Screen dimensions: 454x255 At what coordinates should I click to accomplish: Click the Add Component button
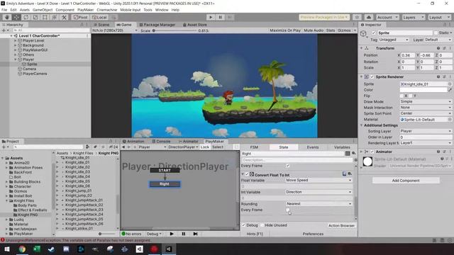click(406, 181)
